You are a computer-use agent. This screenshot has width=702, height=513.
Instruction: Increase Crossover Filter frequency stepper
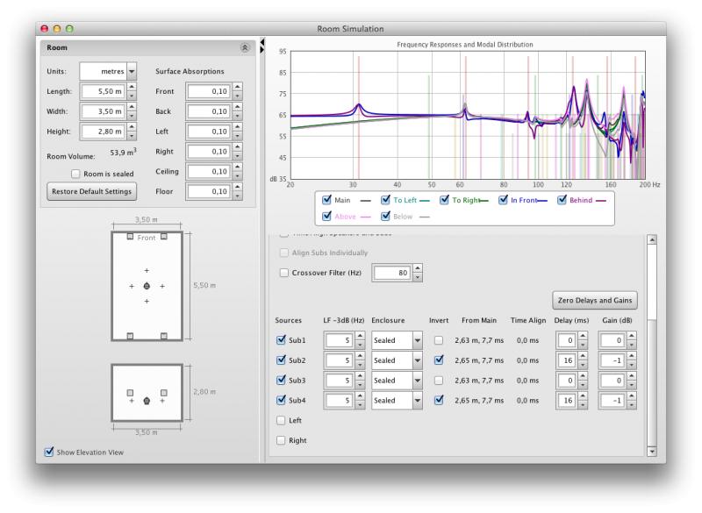coord(418,268)
